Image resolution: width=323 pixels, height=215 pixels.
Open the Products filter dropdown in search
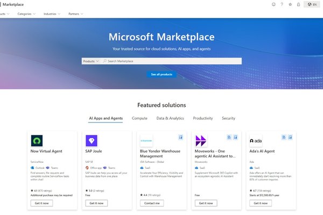[x=91, y=61]
